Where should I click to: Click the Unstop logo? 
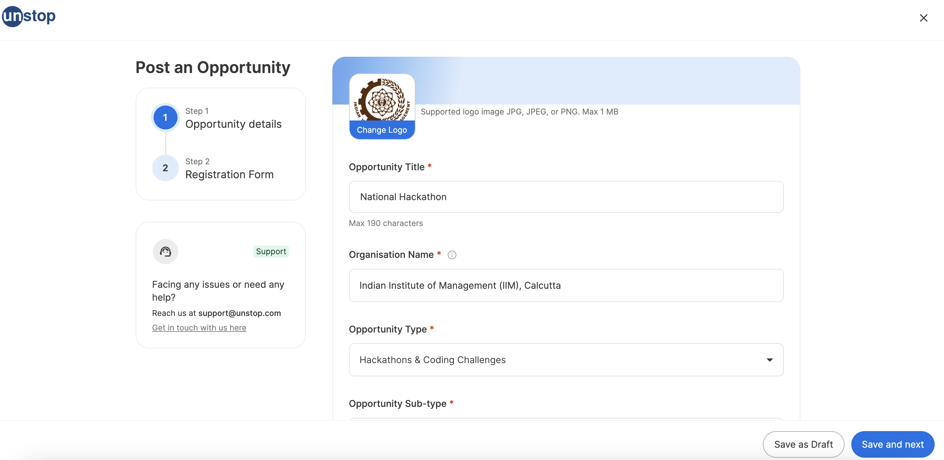point(29,16)
